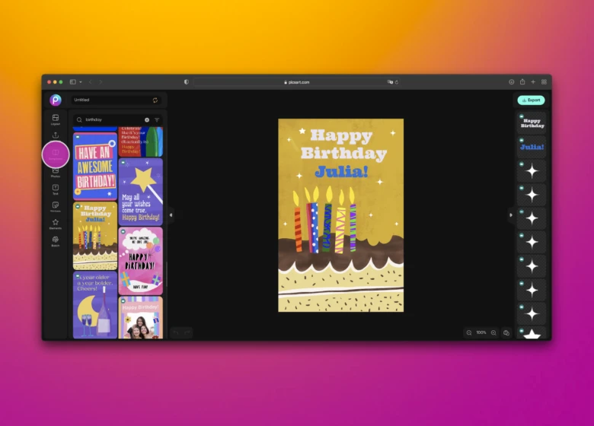The height and width of the screenshot is (426, 594).
Task: Zoom out the canvas
Action: coord(469,332)
